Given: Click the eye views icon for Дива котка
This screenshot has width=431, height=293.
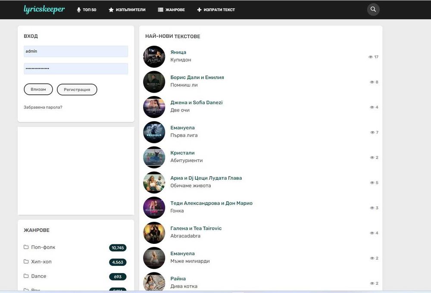Looking at the screenshot, I should click(372, 284).
